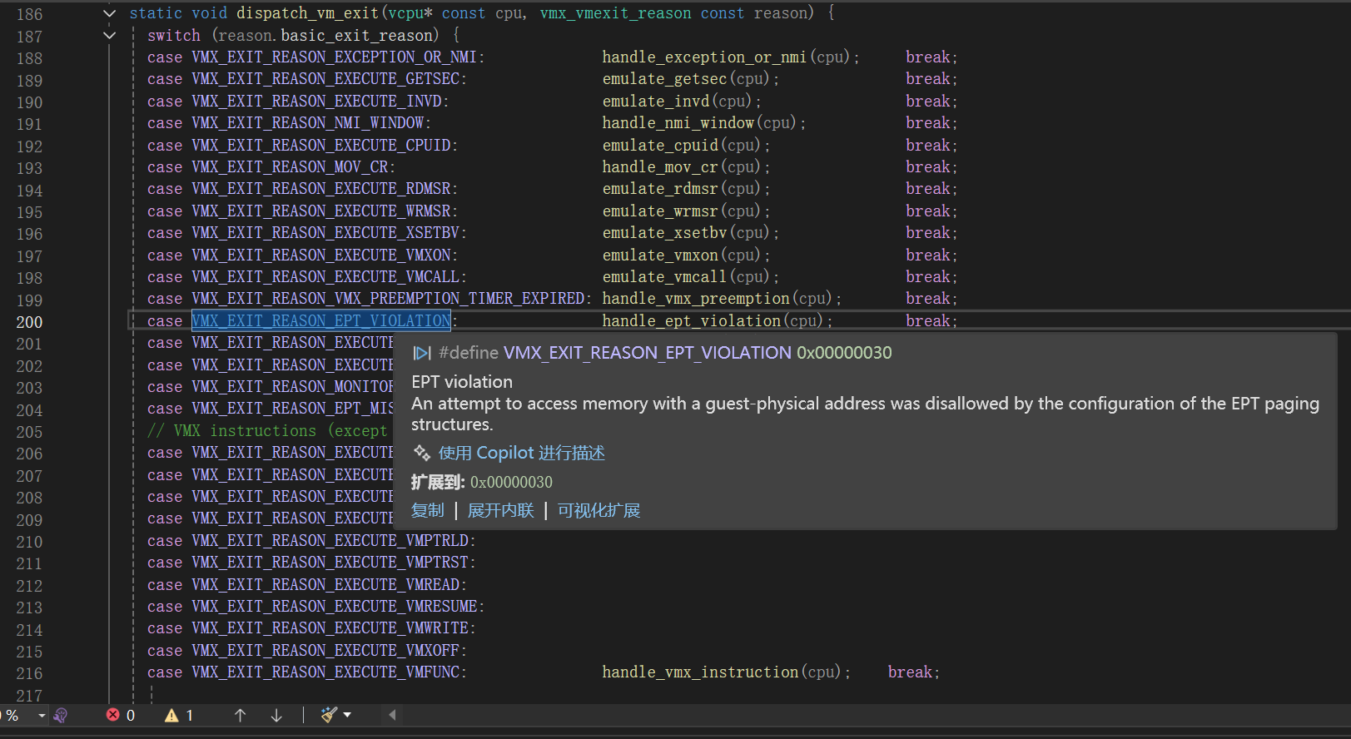This screenshot has width=1351, height=739.
Task: Go to previous issue with up arrow
Action: click(x=240, y=716)
